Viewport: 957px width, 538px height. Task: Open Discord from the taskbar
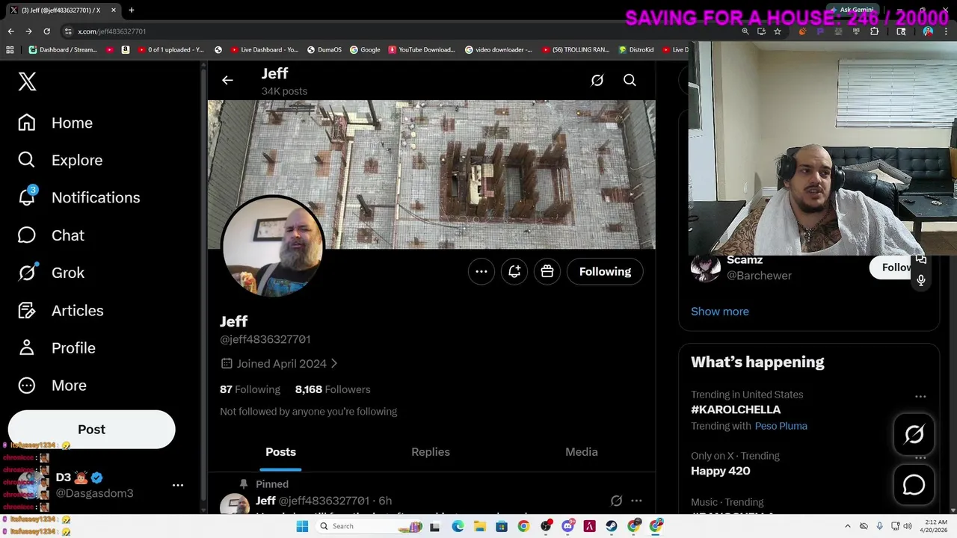coord(567,526)
